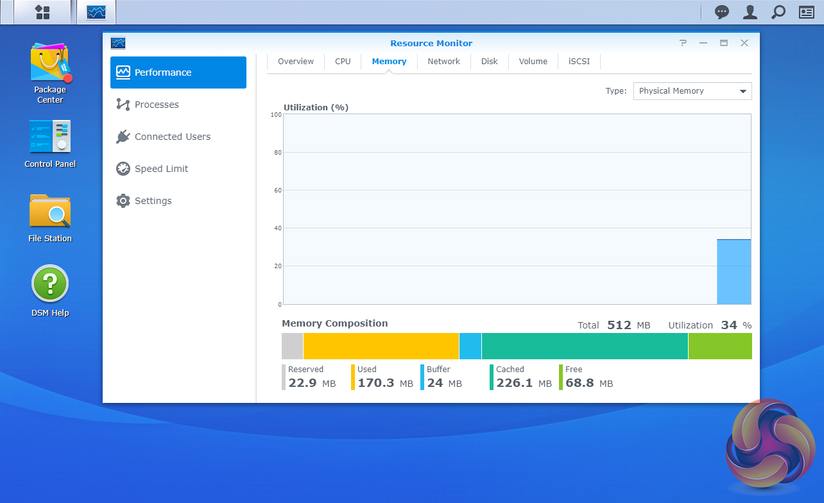This screenshot has height=503, width=824.
Task: Click the Resource Monitor taskbar button
Action: pos(96,12)
